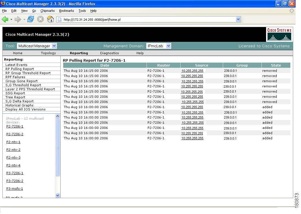The height and width of the screenshot is (214, 301).
Task: Open the Forward history dropdown arrow
Action: (24, 20)
